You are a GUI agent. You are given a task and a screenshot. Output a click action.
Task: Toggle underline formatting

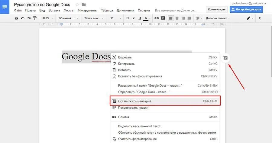(x=140, y=18)
